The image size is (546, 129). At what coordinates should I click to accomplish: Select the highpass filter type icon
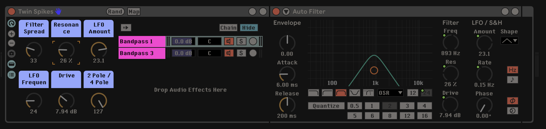click(327, 93)
